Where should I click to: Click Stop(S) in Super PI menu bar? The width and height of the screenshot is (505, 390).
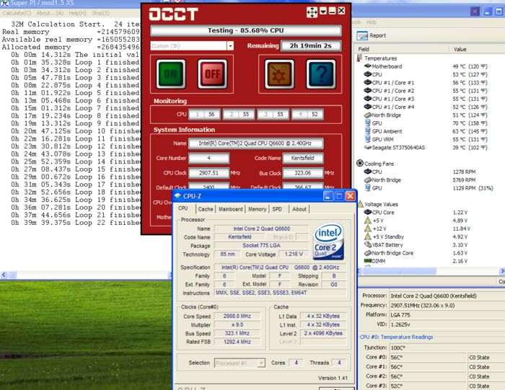(100, 13)
